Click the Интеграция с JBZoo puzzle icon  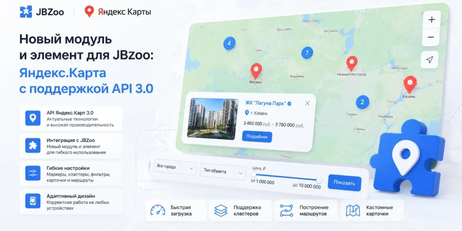click(x=33, y=146)
